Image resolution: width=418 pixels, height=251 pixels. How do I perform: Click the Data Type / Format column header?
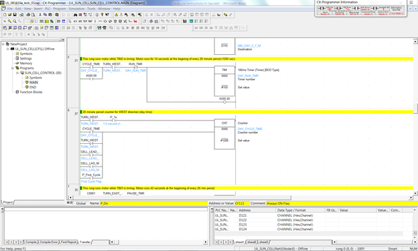[300, 210]
